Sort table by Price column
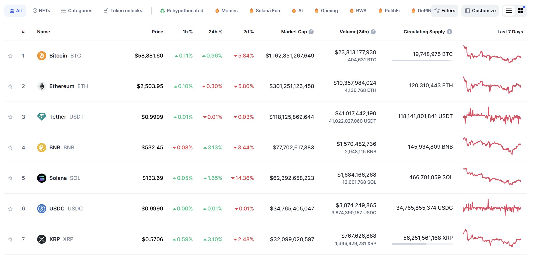Viewport: 539px width, 256px height. click(x=157, y=32)
